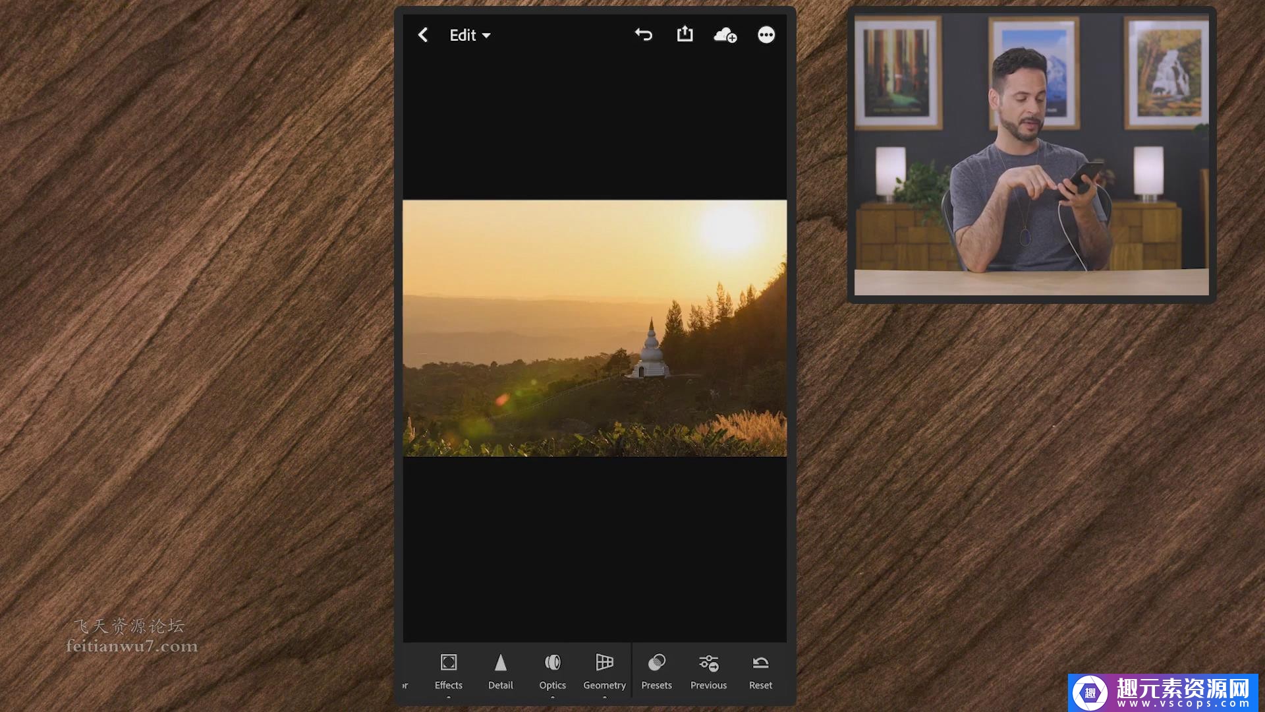Tap the share/export icon

pyautogui.click(x=685, y=34)
